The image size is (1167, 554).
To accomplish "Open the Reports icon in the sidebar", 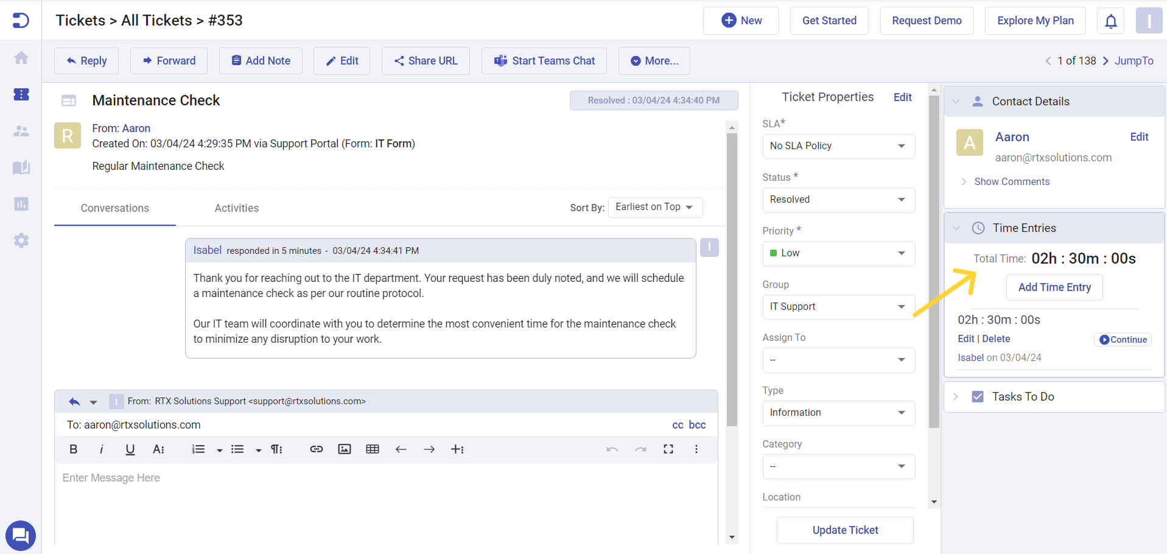I will (21, 204).
